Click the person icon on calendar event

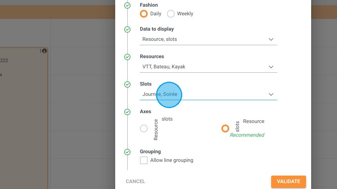click(45, 51)
